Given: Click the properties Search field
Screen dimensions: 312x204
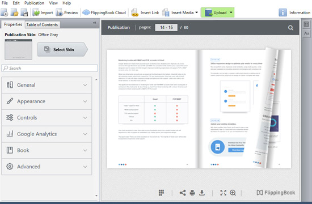Looking at the screenshot, I should tap(49, 68).
